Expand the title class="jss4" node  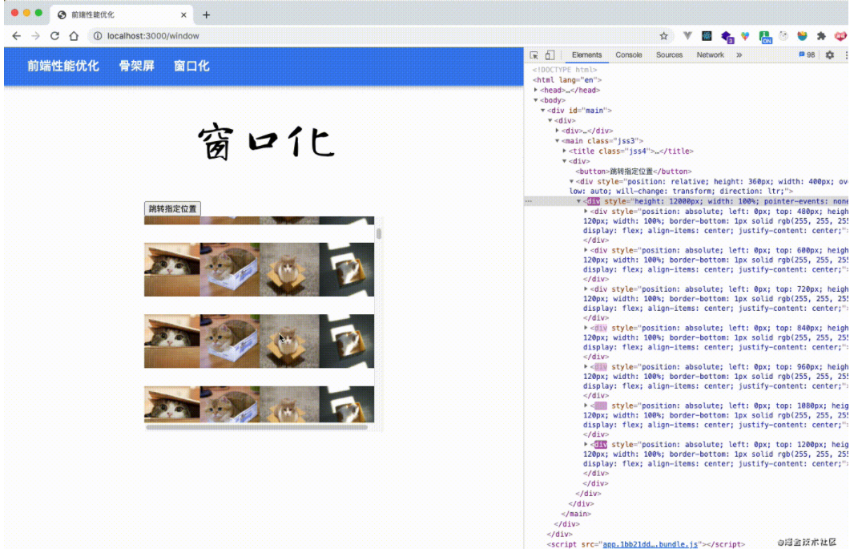coord(565,151)
